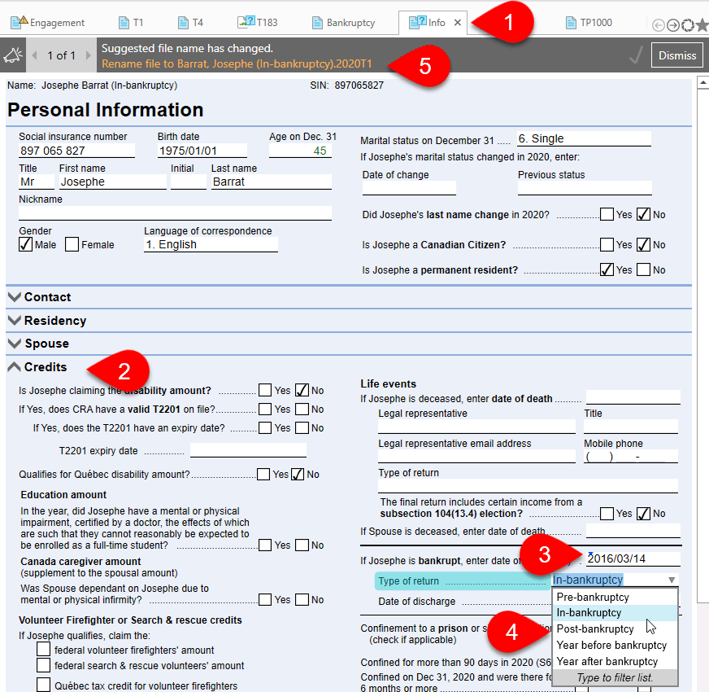Open the Bankruptcy tab
Viewport: 709px width, 692px height.
pos(344,23)
